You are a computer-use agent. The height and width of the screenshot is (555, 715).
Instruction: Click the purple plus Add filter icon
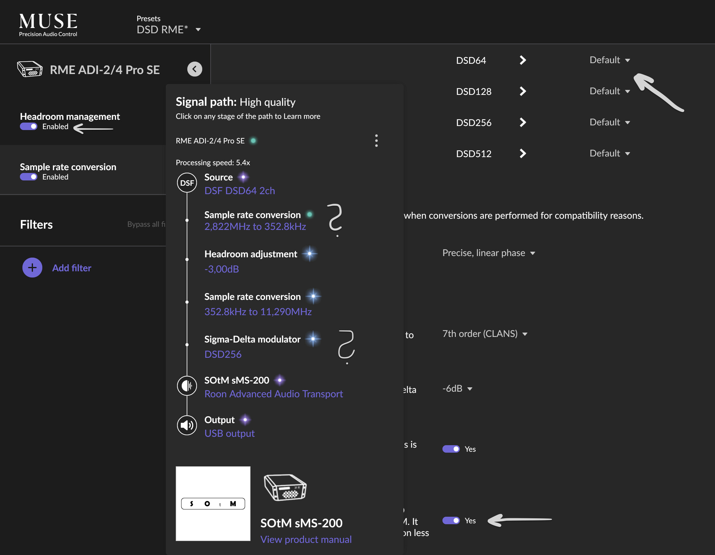[x=32, y=268]
